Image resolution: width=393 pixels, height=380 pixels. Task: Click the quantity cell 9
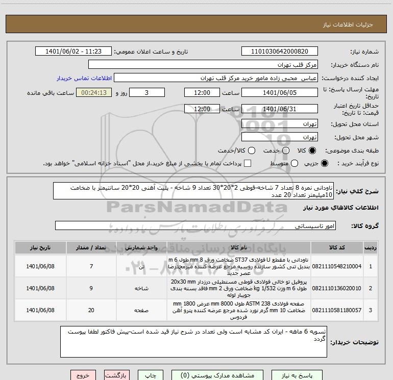[91, 288]
